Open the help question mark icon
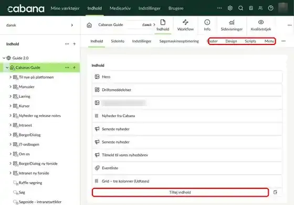 coord(270,8)
